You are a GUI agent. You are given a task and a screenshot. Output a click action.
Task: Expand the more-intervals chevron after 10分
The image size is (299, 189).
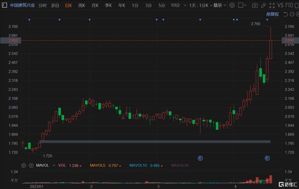pyautogui.click(x=185, y=6)
